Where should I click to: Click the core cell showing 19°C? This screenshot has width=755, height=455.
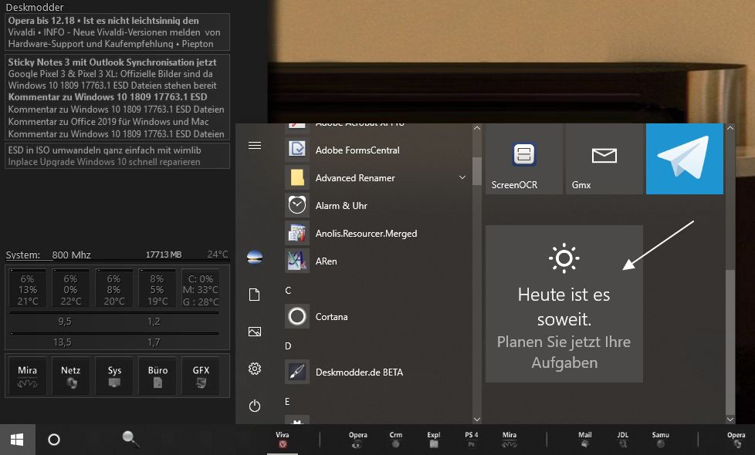pyautogui.click(x=157, y=290)
